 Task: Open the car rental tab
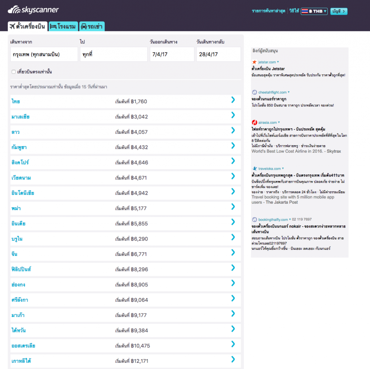tap(92, 26)
